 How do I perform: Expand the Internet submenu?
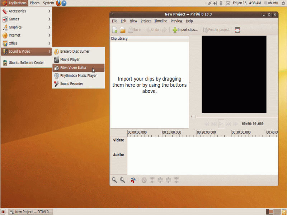pos(26,35)
